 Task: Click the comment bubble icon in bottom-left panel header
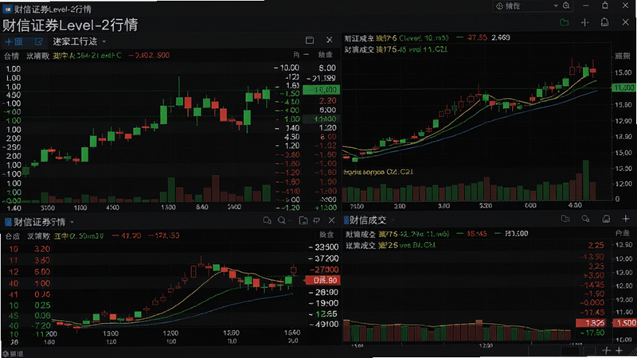[x=267, y=220]
